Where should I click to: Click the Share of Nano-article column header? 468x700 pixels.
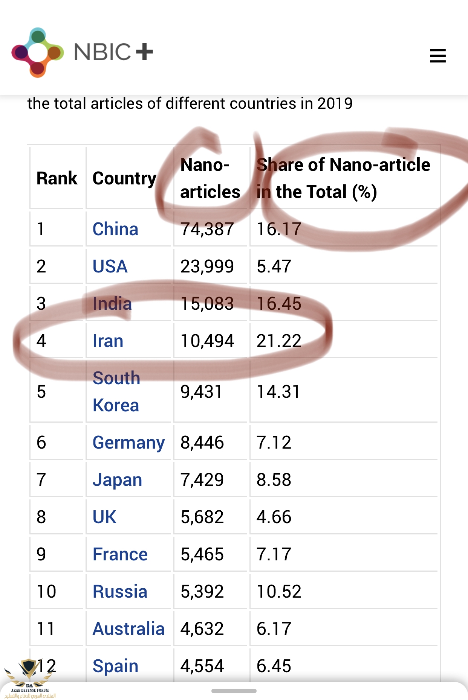click(343, 178)
